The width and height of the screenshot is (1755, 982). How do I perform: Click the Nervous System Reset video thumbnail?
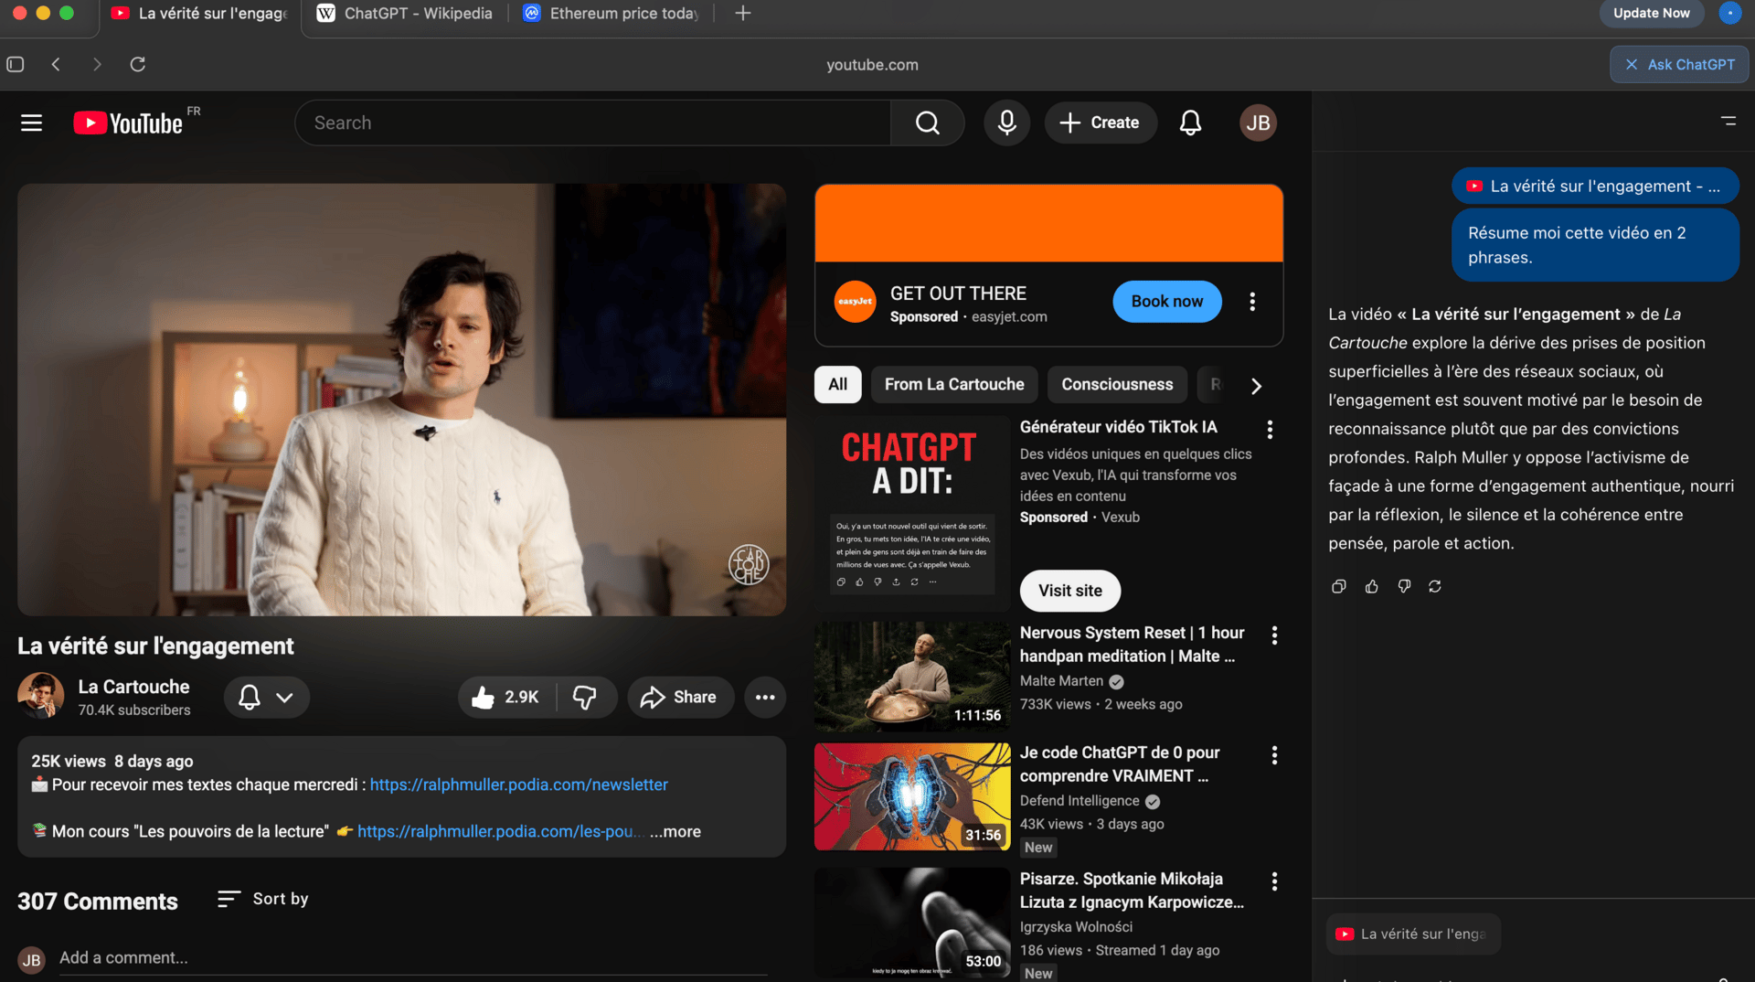[911, 677]
